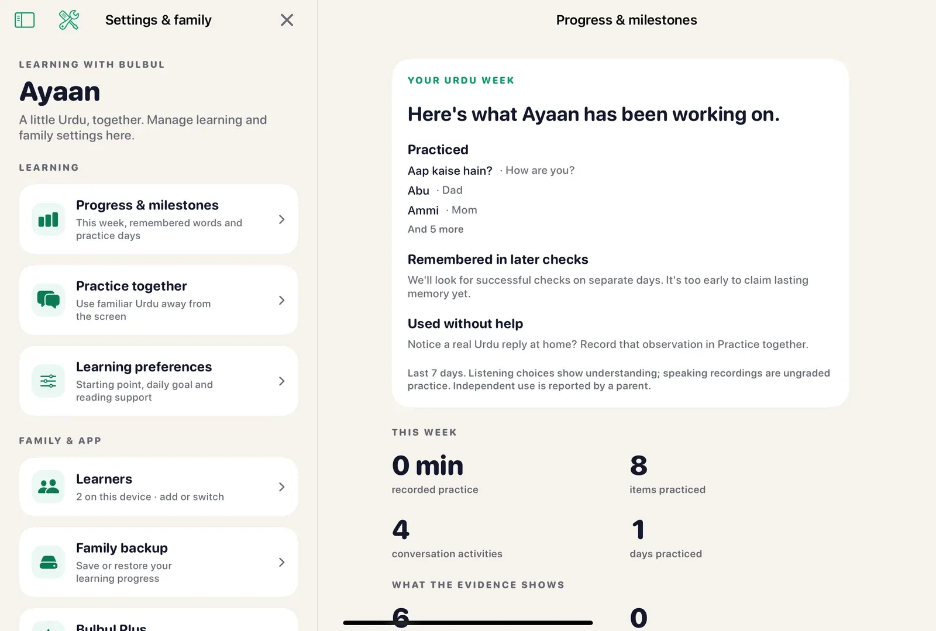Click the 'And 5 more' text
Viewport: 936px width, 631px height.
(x=436, y=229)
